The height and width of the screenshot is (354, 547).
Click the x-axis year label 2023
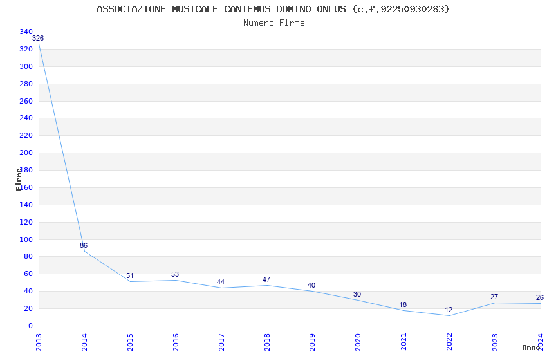click(495, 342)
